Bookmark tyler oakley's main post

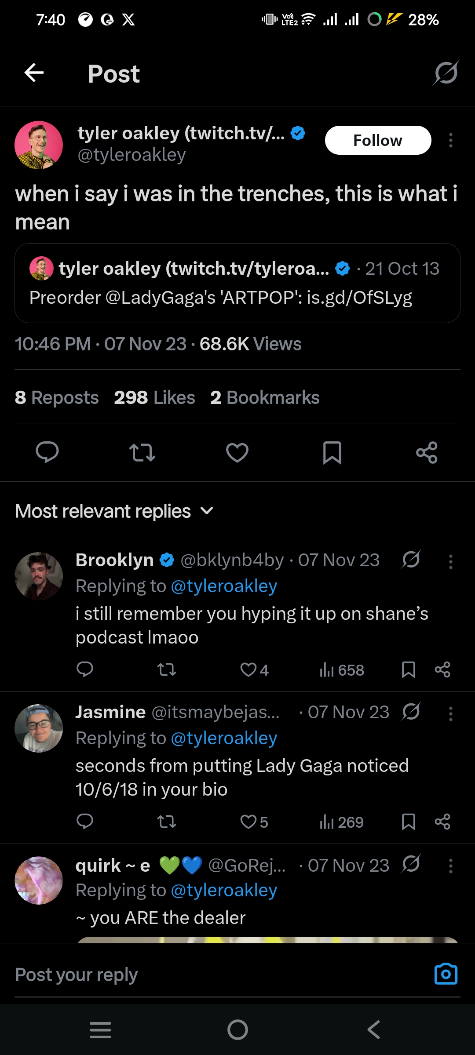[x=332, y=453]
